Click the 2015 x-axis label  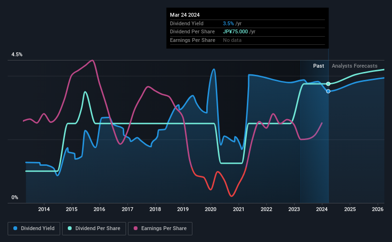pos(72,209)
